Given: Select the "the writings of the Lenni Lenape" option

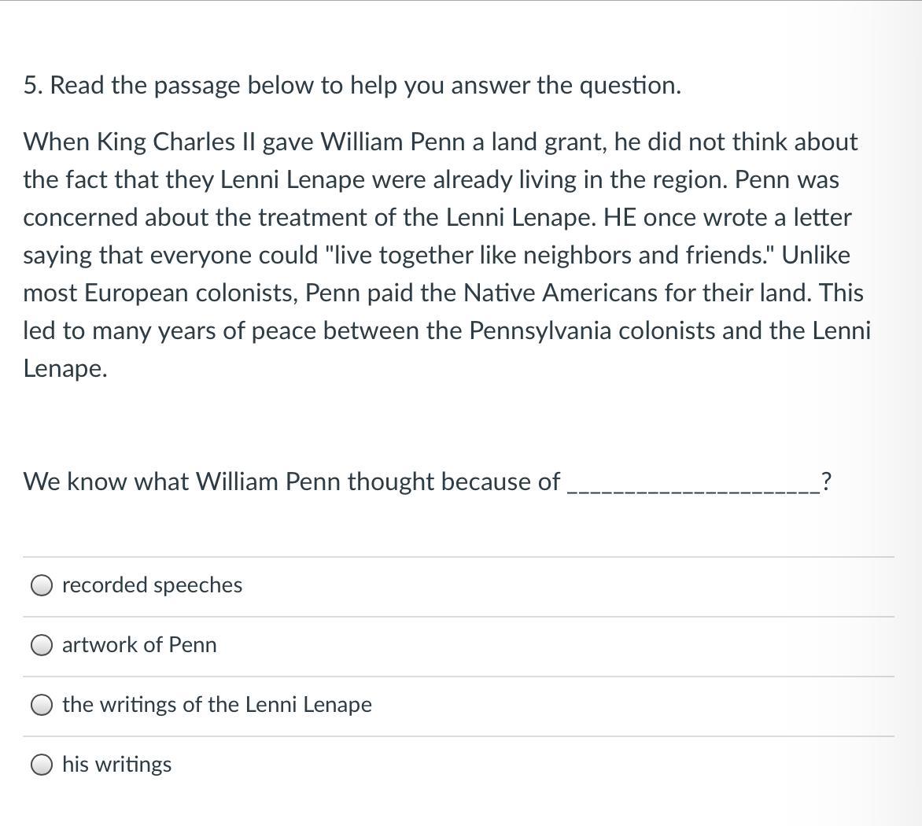Looking at the screenshot, I should (41, 705).
